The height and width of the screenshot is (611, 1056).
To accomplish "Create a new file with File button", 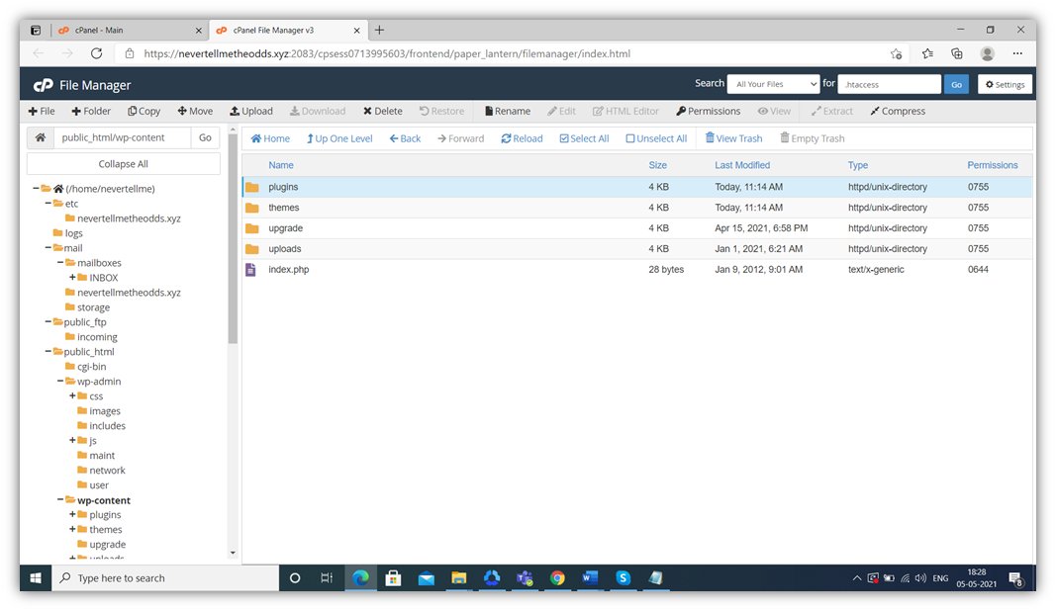I will (x=42, y=111).
